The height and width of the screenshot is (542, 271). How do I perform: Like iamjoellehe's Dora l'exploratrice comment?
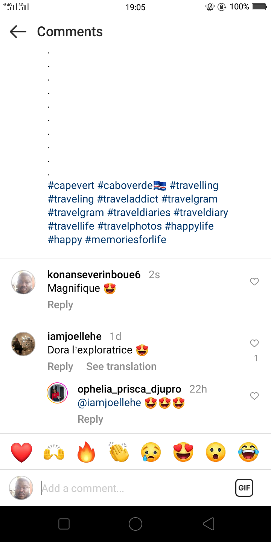click(254, 343)
